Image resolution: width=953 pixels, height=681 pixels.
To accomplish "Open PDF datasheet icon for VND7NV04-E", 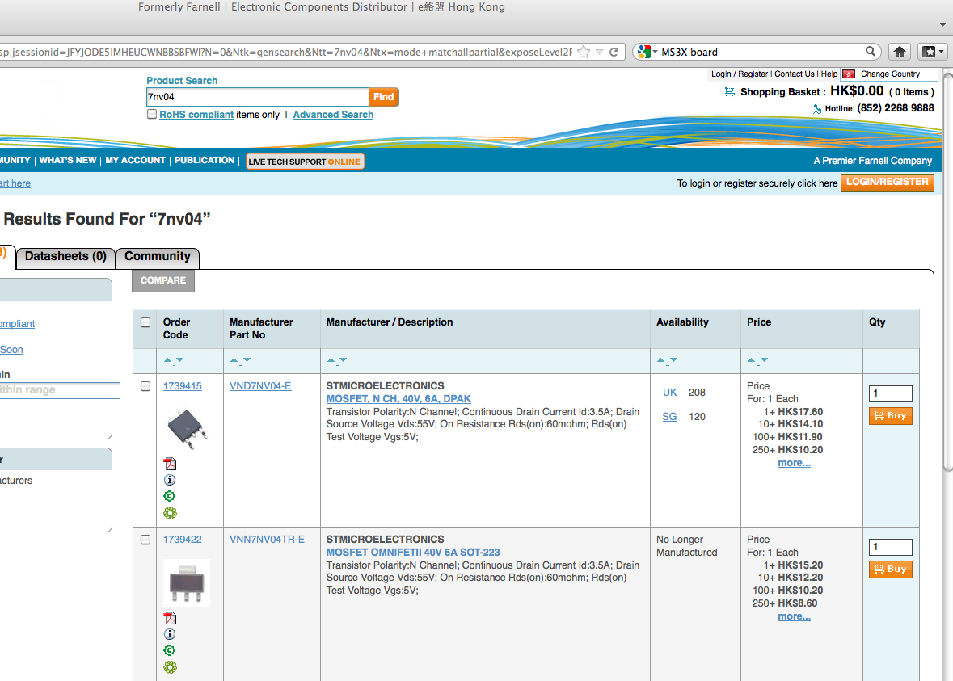I will point(170,464).
